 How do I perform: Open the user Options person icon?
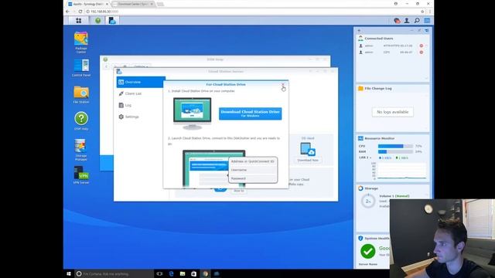click(x=407, y=21)
